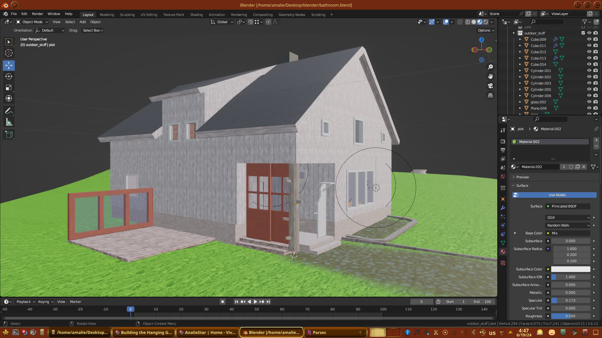Select the Scale tool in toolbar
The height and width of the screenshot is (338, 602).
click(x=9, y=88)
